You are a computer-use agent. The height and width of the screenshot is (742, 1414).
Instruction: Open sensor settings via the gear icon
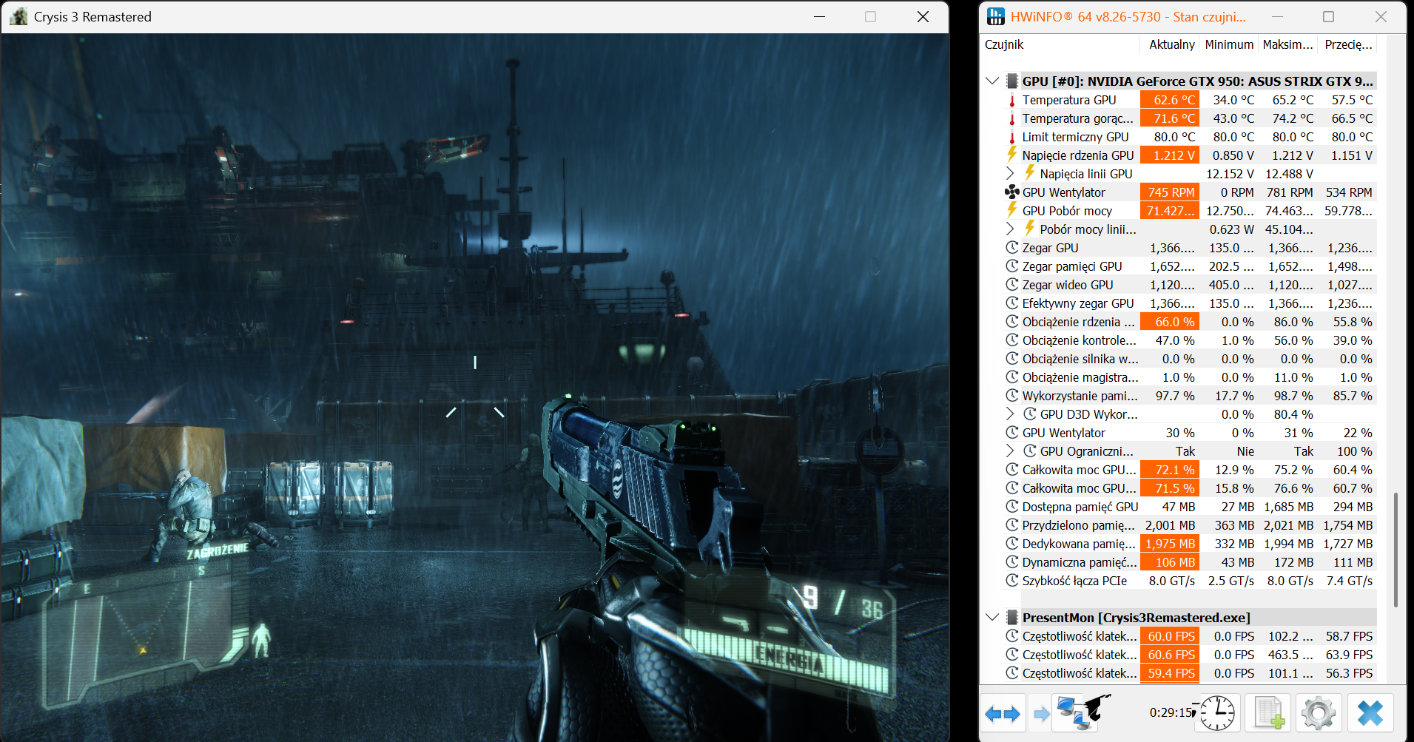click(1318, 714)
